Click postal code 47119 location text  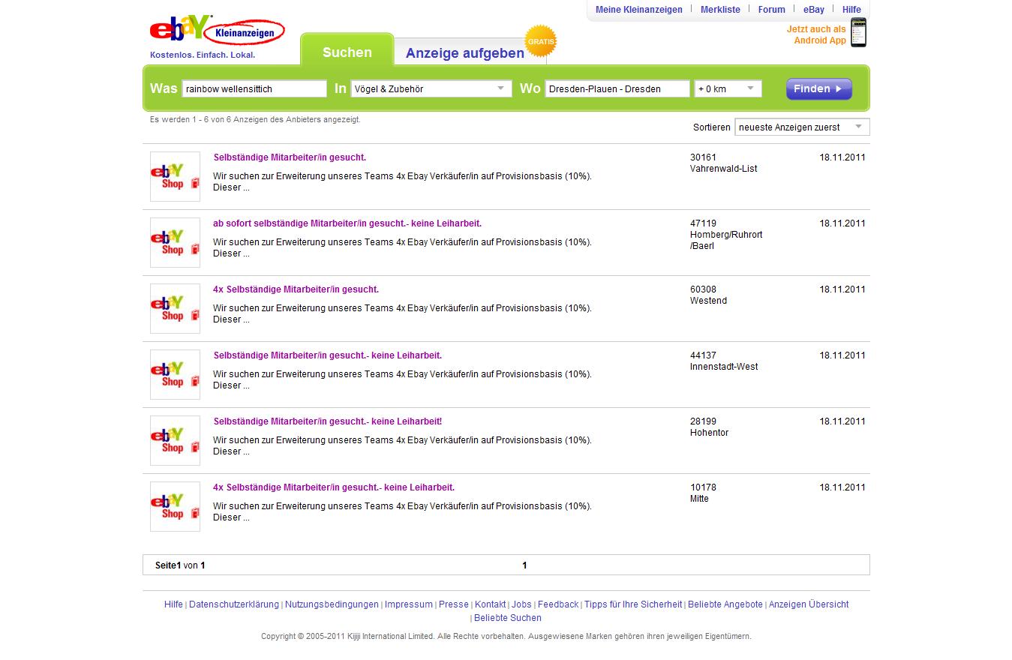[x=726, y=235]
